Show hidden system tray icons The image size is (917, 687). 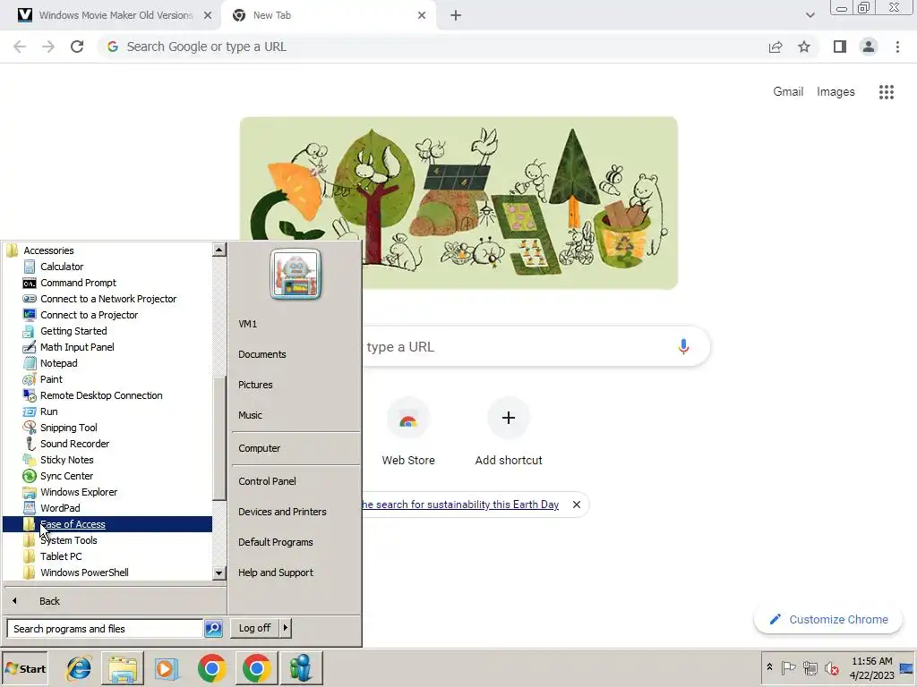pyautogui.click(x=769, y=666)
